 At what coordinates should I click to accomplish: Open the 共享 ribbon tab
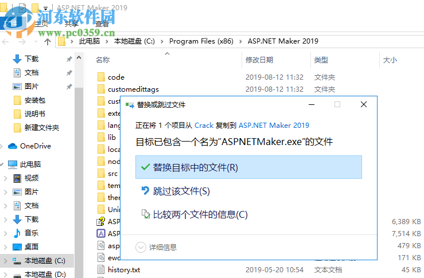[72, 24]
